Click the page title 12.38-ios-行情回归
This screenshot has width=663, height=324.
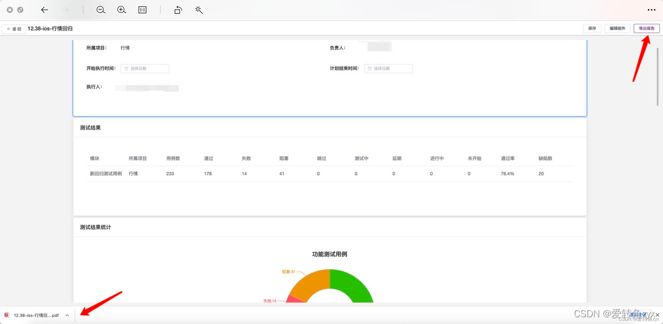pyautogui.click(x=50, y=28)
